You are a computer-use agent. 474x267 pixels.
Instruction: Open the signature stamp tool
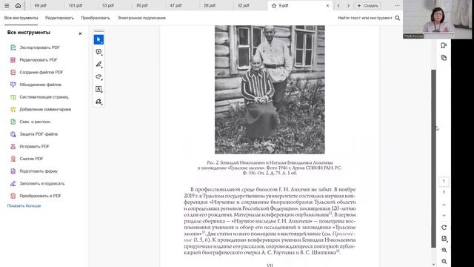(99, 102)
